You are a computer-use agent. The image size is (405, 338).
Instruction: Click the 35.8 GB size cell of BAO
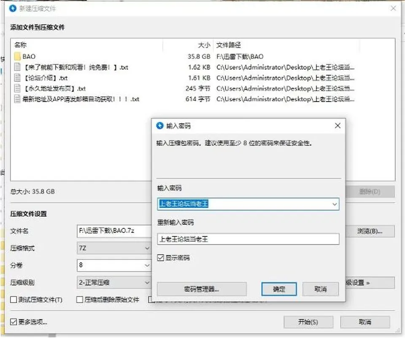(199, 57)
